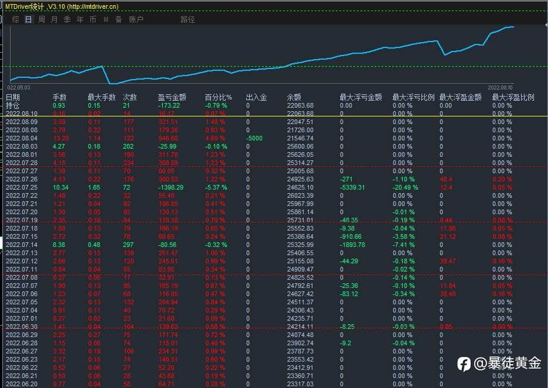Click the 余额 balance column header
This screenshot has height=388, width=548.
pyautogui.click(x=294, y=97)
